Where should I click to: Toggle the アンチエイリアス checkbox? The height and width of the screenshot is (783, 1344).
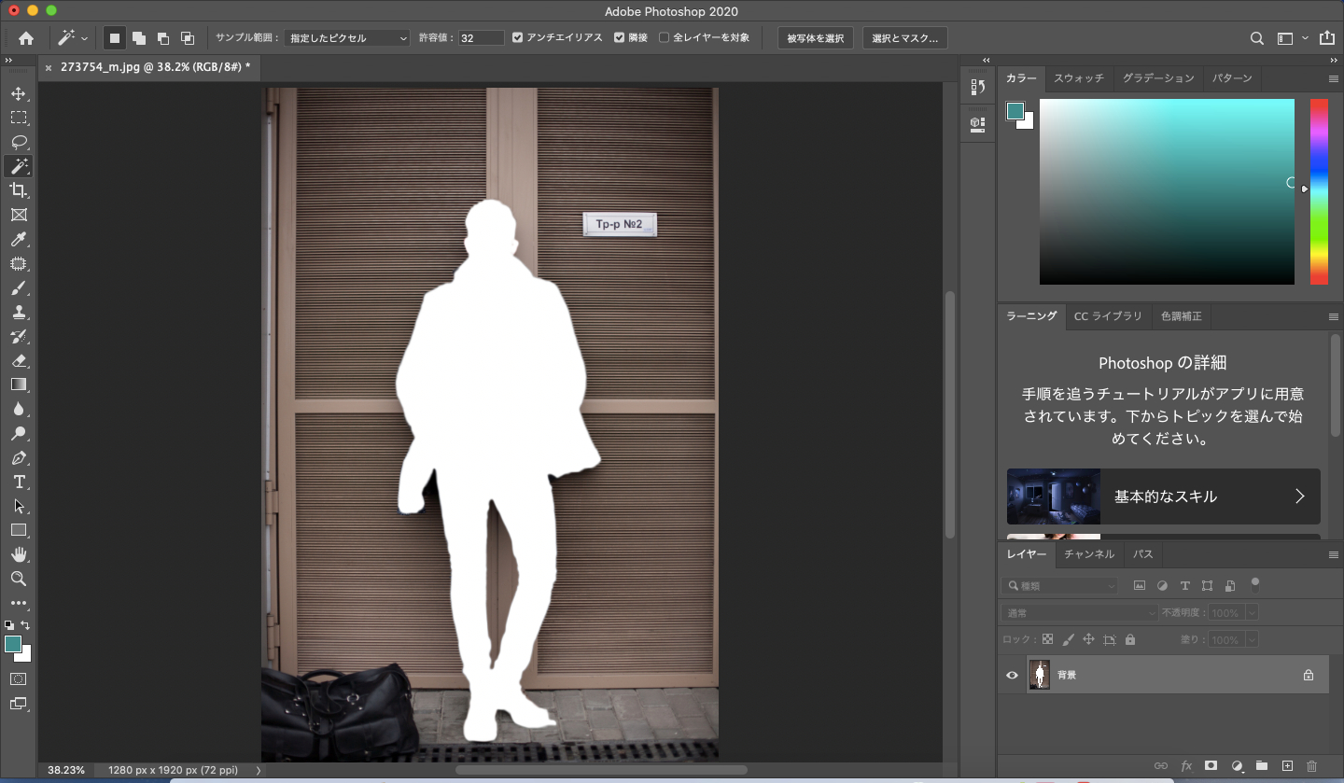click(x=518, y=38)
